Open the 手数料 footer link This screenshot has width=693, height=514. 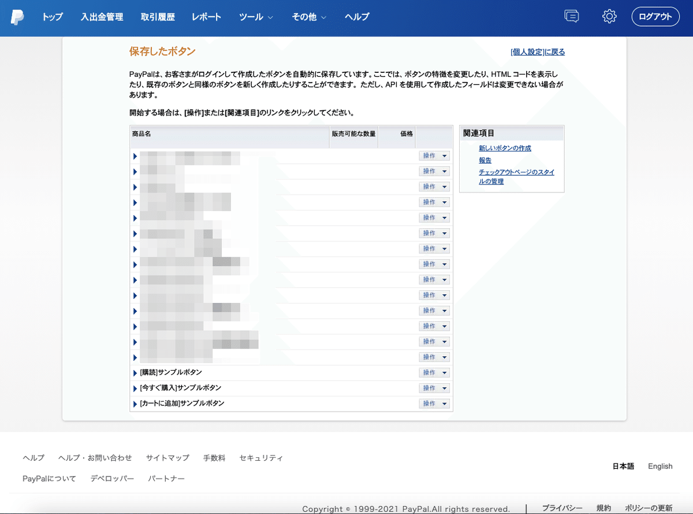point(214,458)
